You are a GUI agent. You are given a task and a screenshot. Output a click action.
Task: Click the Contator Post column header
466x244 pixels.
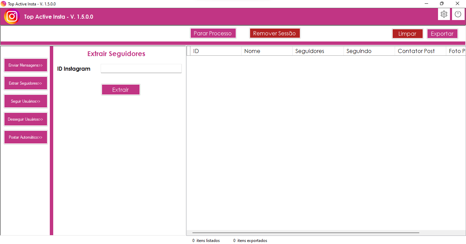[x=420, y=51]
